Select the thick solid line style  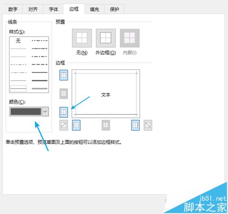pyautogui.click(x=40, y=80)
